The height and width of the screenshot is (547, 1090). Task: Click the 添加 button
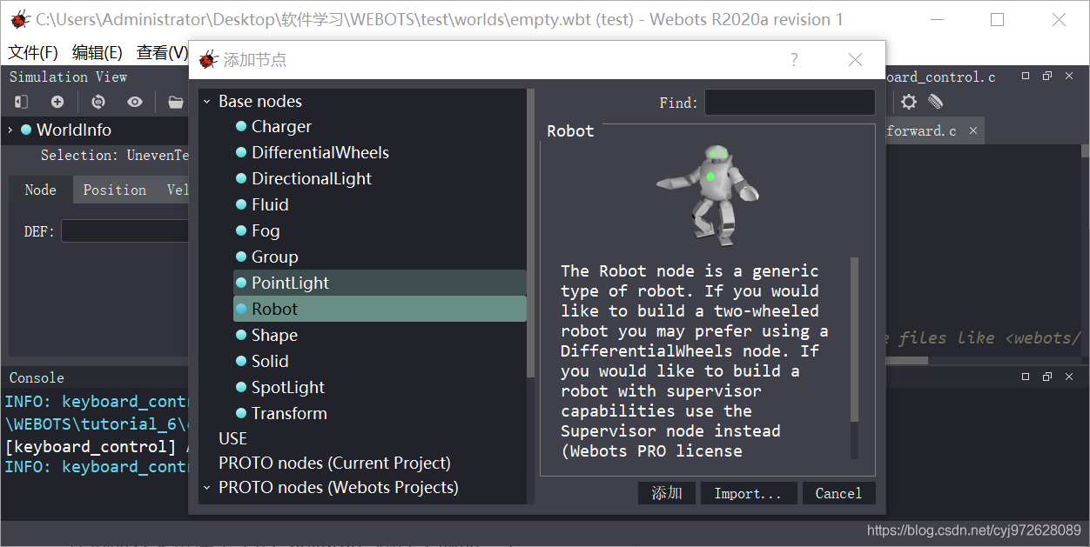coord(667,493)
